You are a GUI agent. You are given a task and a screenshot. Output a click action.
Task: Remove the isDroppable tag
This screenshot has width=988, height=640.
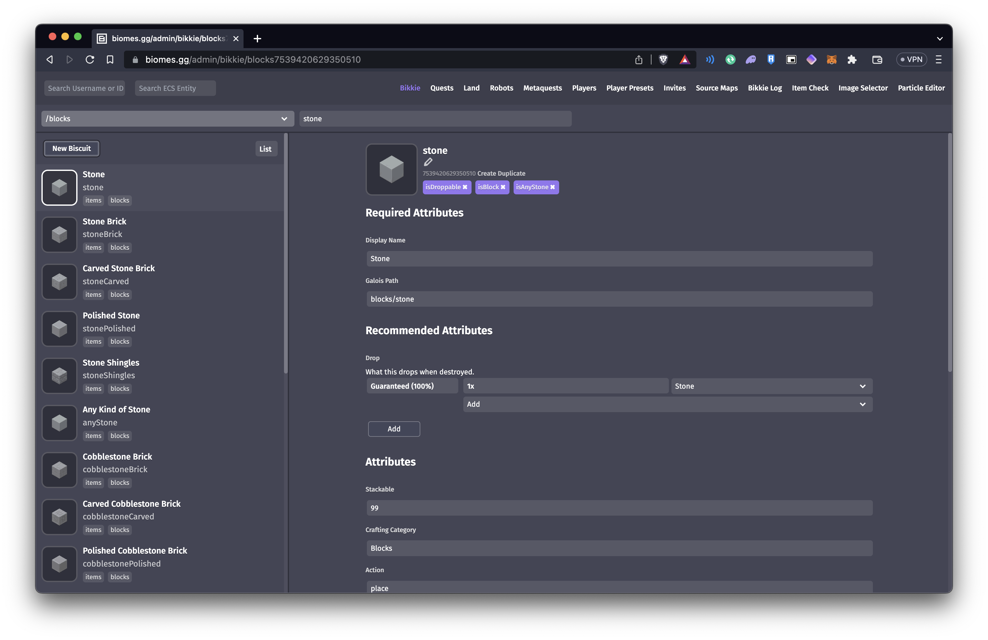465,187
